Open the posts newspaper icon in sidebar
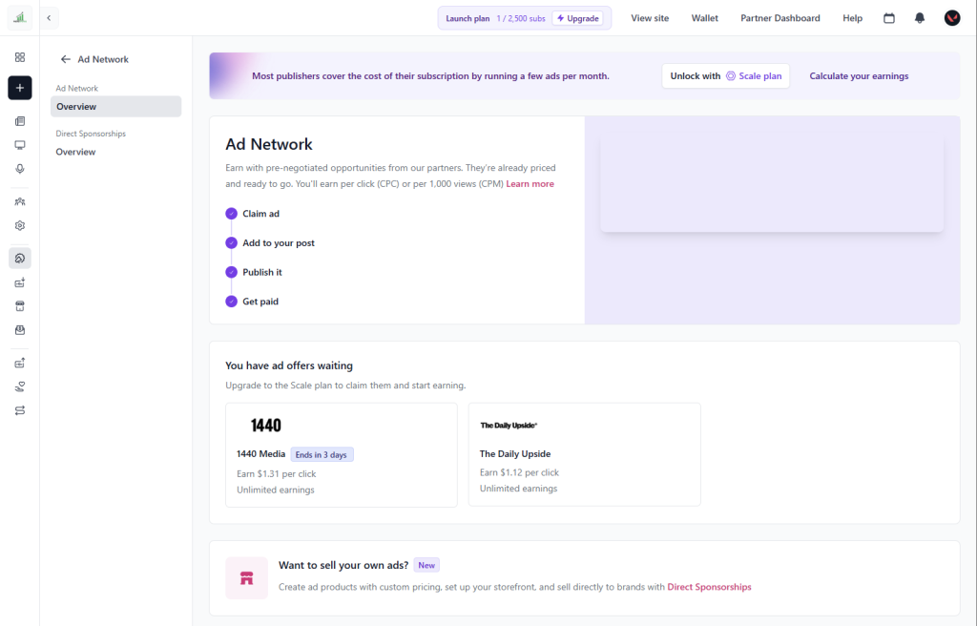 pos(20,121)
